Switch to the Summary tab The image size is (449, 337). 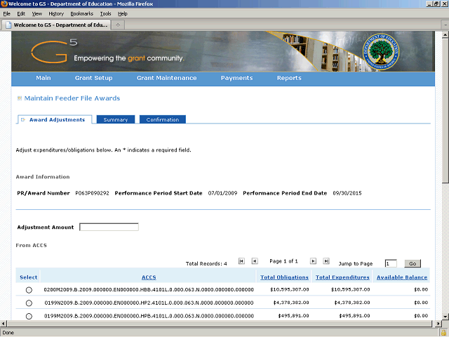116,119
